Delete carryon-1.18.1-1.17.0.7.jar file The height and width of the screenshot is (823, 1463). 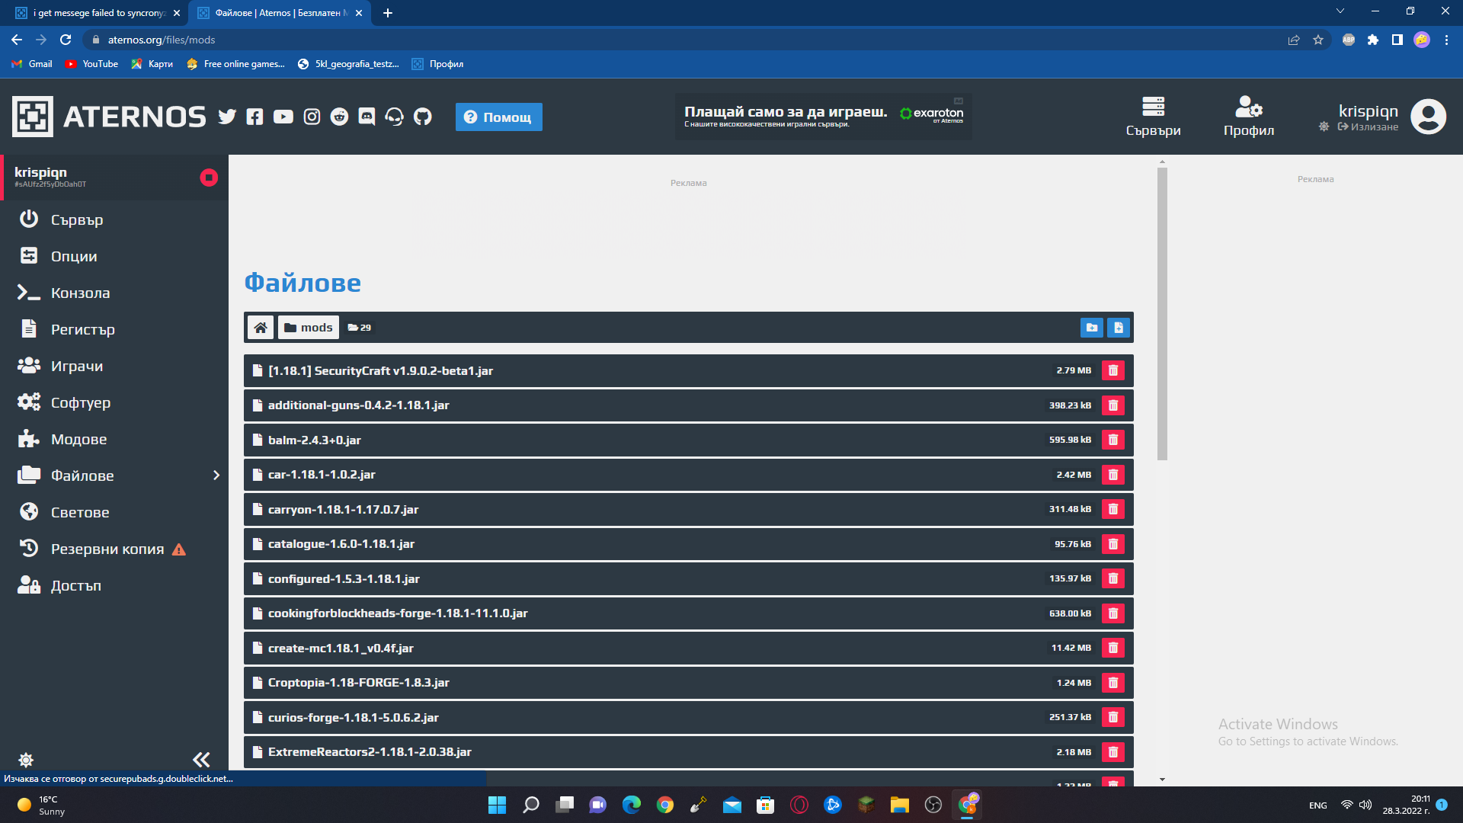(1113, 509)
